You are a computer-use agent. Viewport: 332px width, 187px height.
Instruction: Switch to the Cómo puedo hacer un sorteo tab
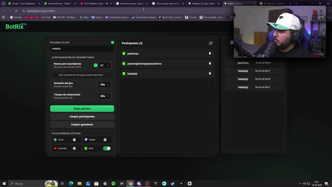click(x=167, y=4)
